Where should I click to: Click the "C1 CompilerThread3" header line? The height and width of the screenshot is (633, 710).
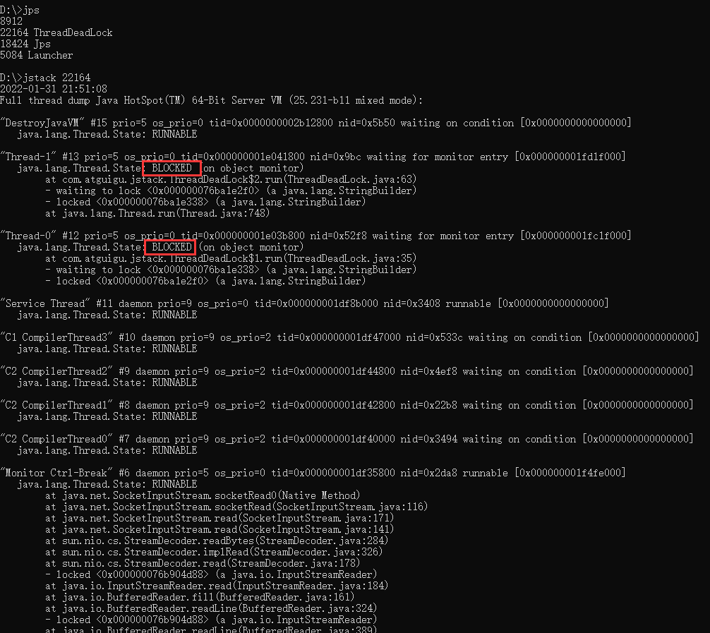pyautogui.click(x=349, y=337)
